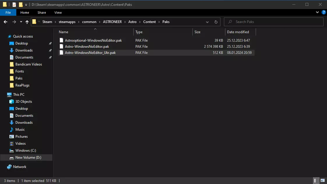Click the 08.01.2024 20:59 date cell
Viewport: 327px width, 184px height.
click(239, 53)
